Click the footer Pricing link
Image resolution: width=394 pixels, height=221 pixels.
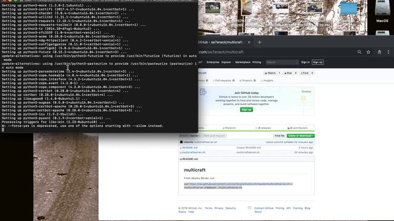pos(279,208)
